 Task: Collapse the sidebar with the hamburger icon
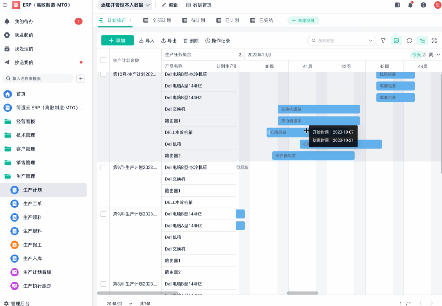5,5
